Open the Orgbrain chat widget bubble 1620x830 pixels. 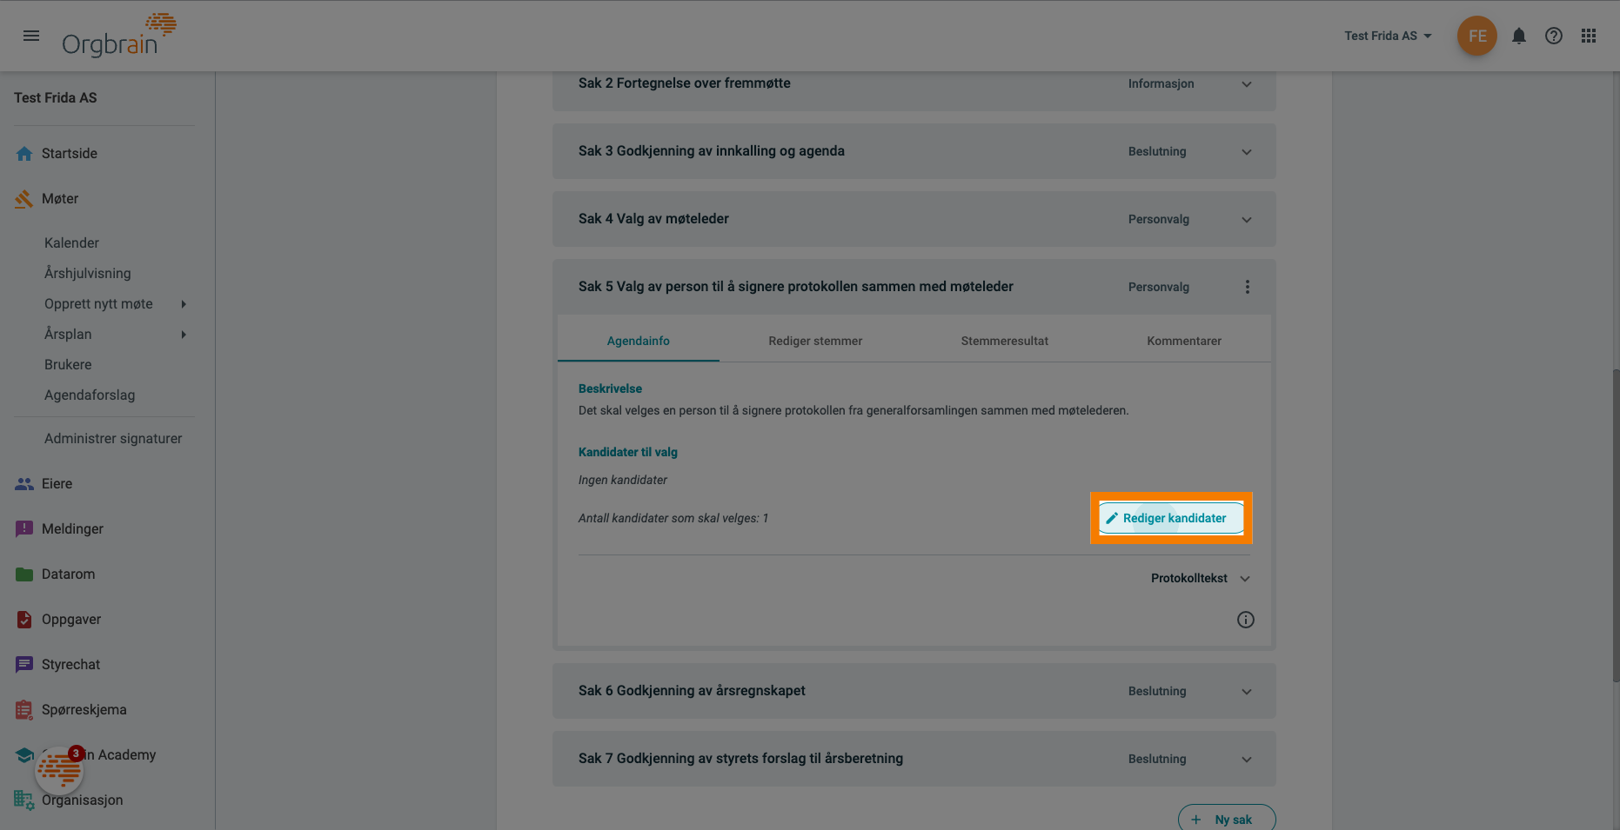(59, 770)
